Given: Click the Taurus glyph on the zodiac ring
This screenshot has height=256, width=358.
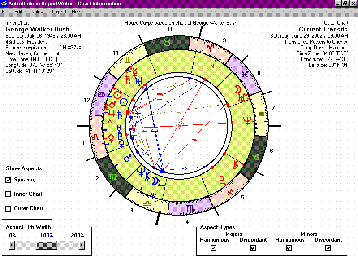Looking at the screenshot, I should click(x=168, y=43).
